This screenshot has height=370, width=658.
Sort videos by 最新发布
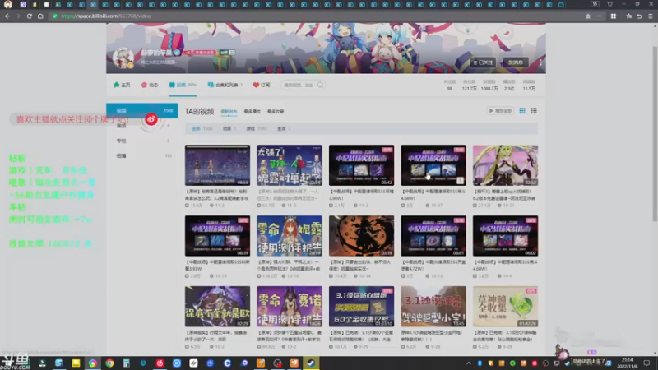(x=229, y=112)
